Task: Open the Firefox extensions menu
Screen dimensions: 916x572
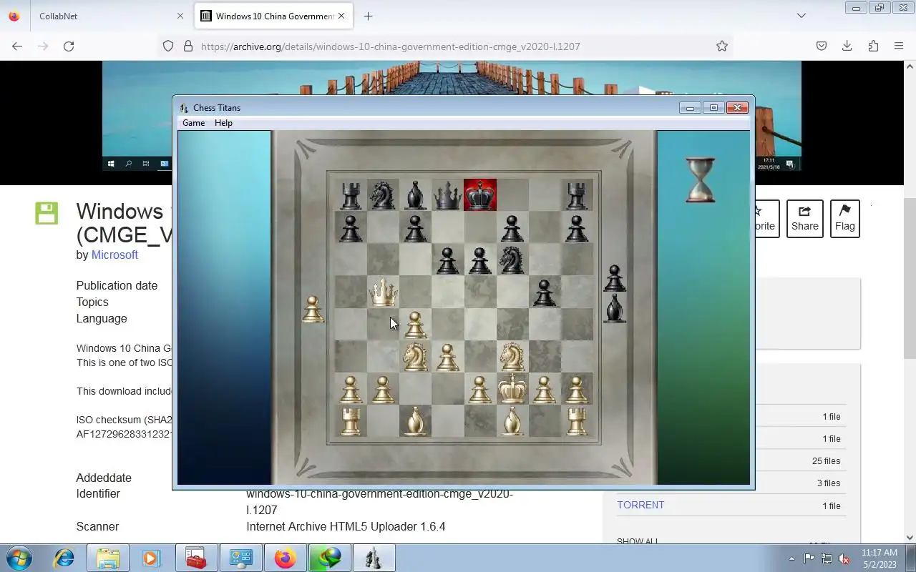Action: [x=873, y=46]
